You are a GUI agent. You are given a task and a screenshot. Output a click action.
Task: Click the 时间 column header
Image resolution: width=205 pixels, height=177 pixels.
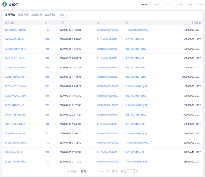pos(62,23)
